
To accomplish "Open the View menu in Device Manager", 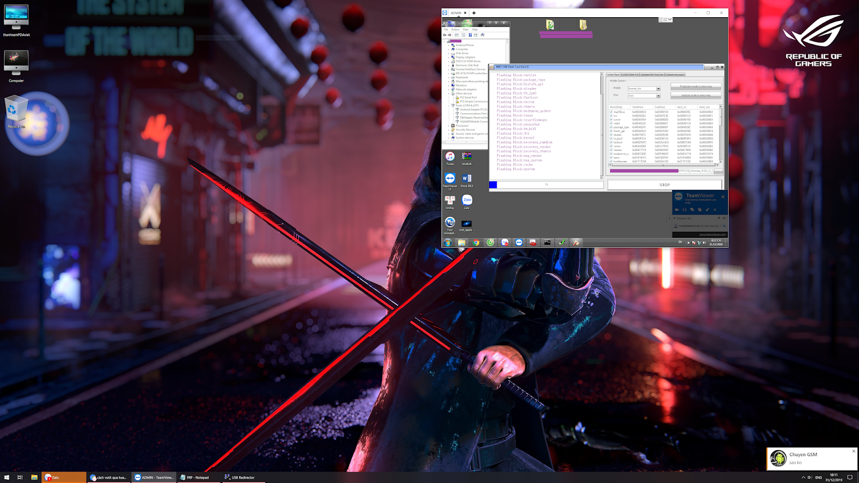I will click(465, 30).
